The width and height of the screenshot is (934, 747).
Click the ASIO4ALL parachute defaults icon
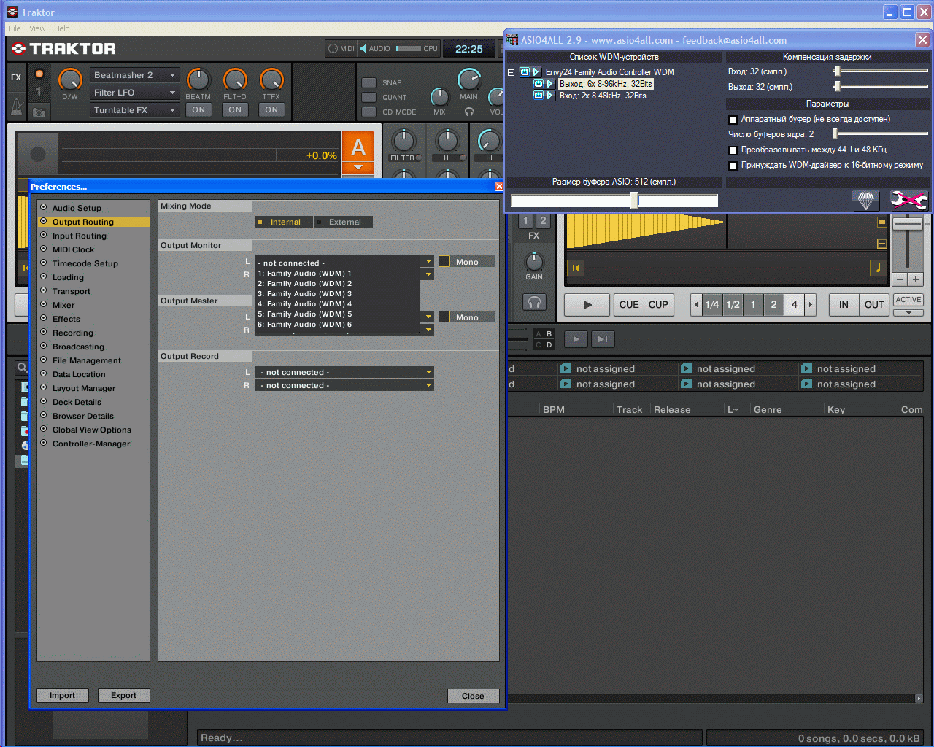pyautogui.click(x=865, y=200)
